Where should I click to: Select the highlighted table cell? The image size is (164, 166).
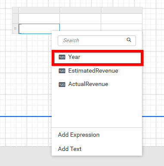39,29
